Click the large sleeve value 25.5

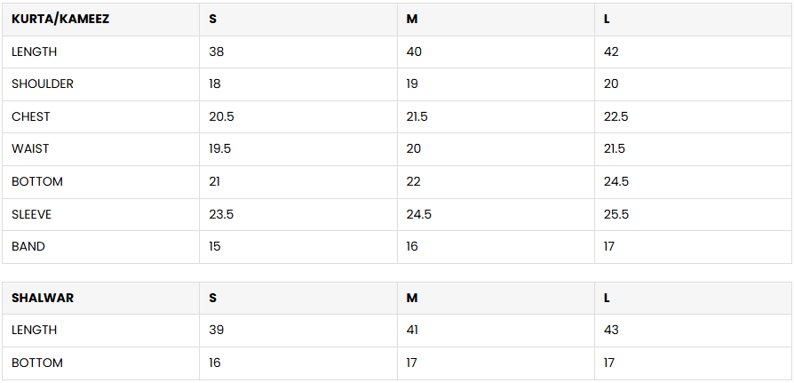coord(615,214)
